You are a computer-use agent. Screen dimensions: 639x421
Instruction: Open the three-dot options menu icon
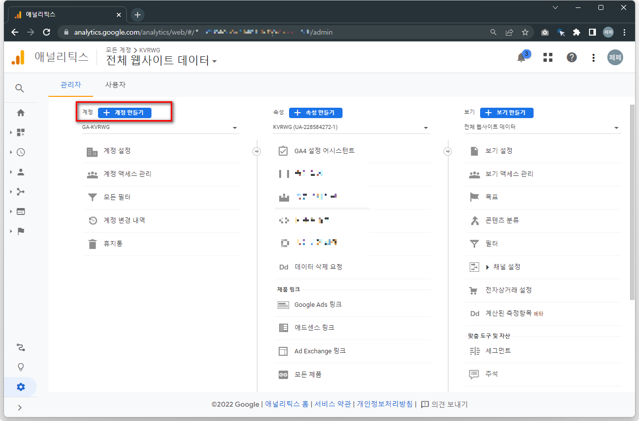click(593, 57)
